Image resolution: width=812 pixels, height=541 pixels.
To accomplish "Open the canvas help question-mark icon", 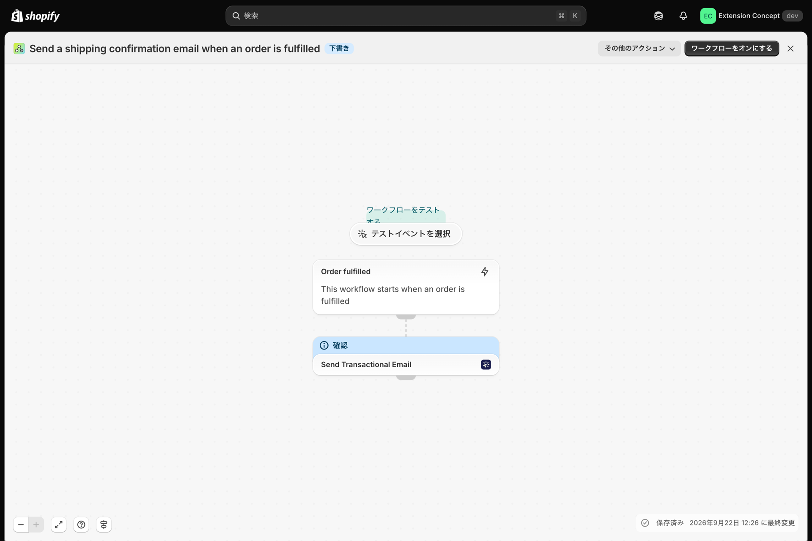I will pos(81,525).
